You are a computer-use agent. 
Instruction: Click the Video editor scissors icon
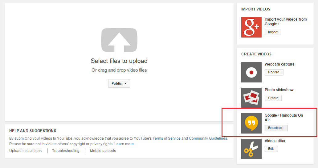(x=251, y=149)
